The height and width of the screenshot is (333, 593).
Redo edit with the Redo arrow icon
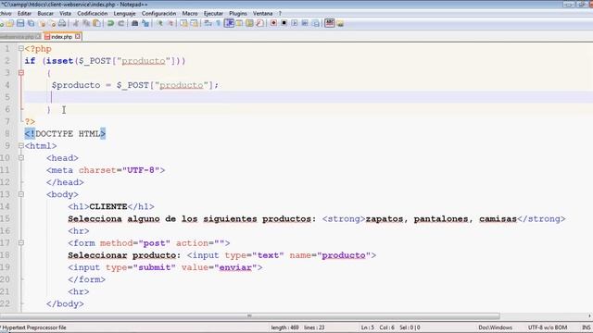[121, 23]
